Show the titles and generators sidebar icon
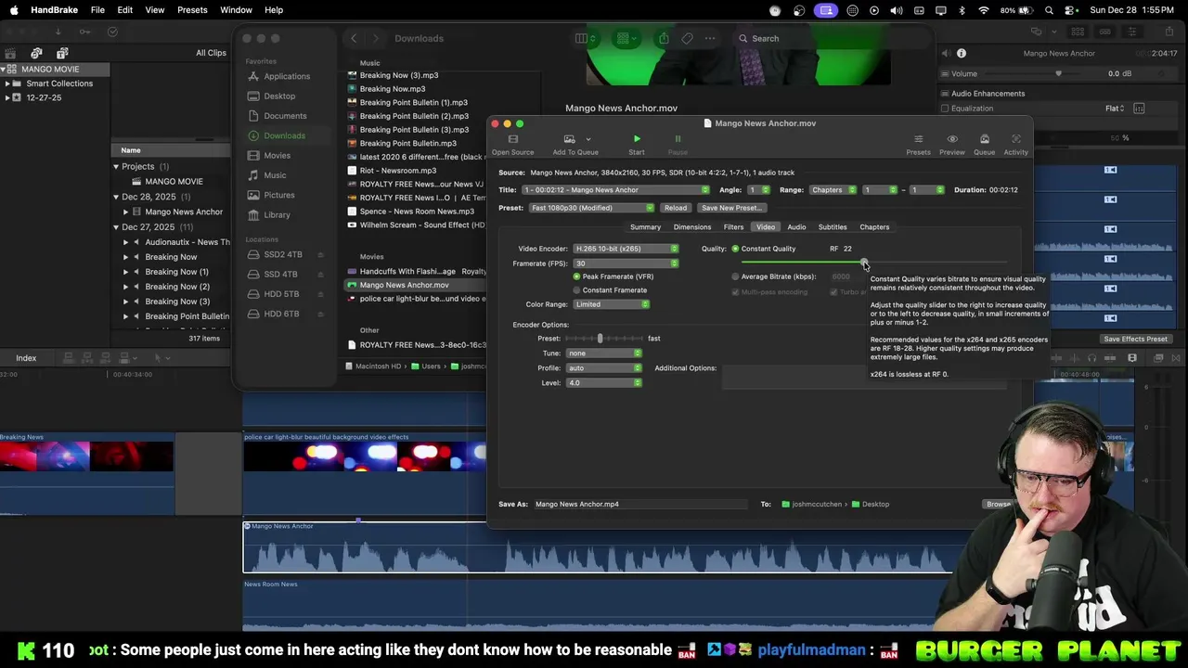This screenshot has width=1188, height=668. pyautogui.click(x=62, y=53)
